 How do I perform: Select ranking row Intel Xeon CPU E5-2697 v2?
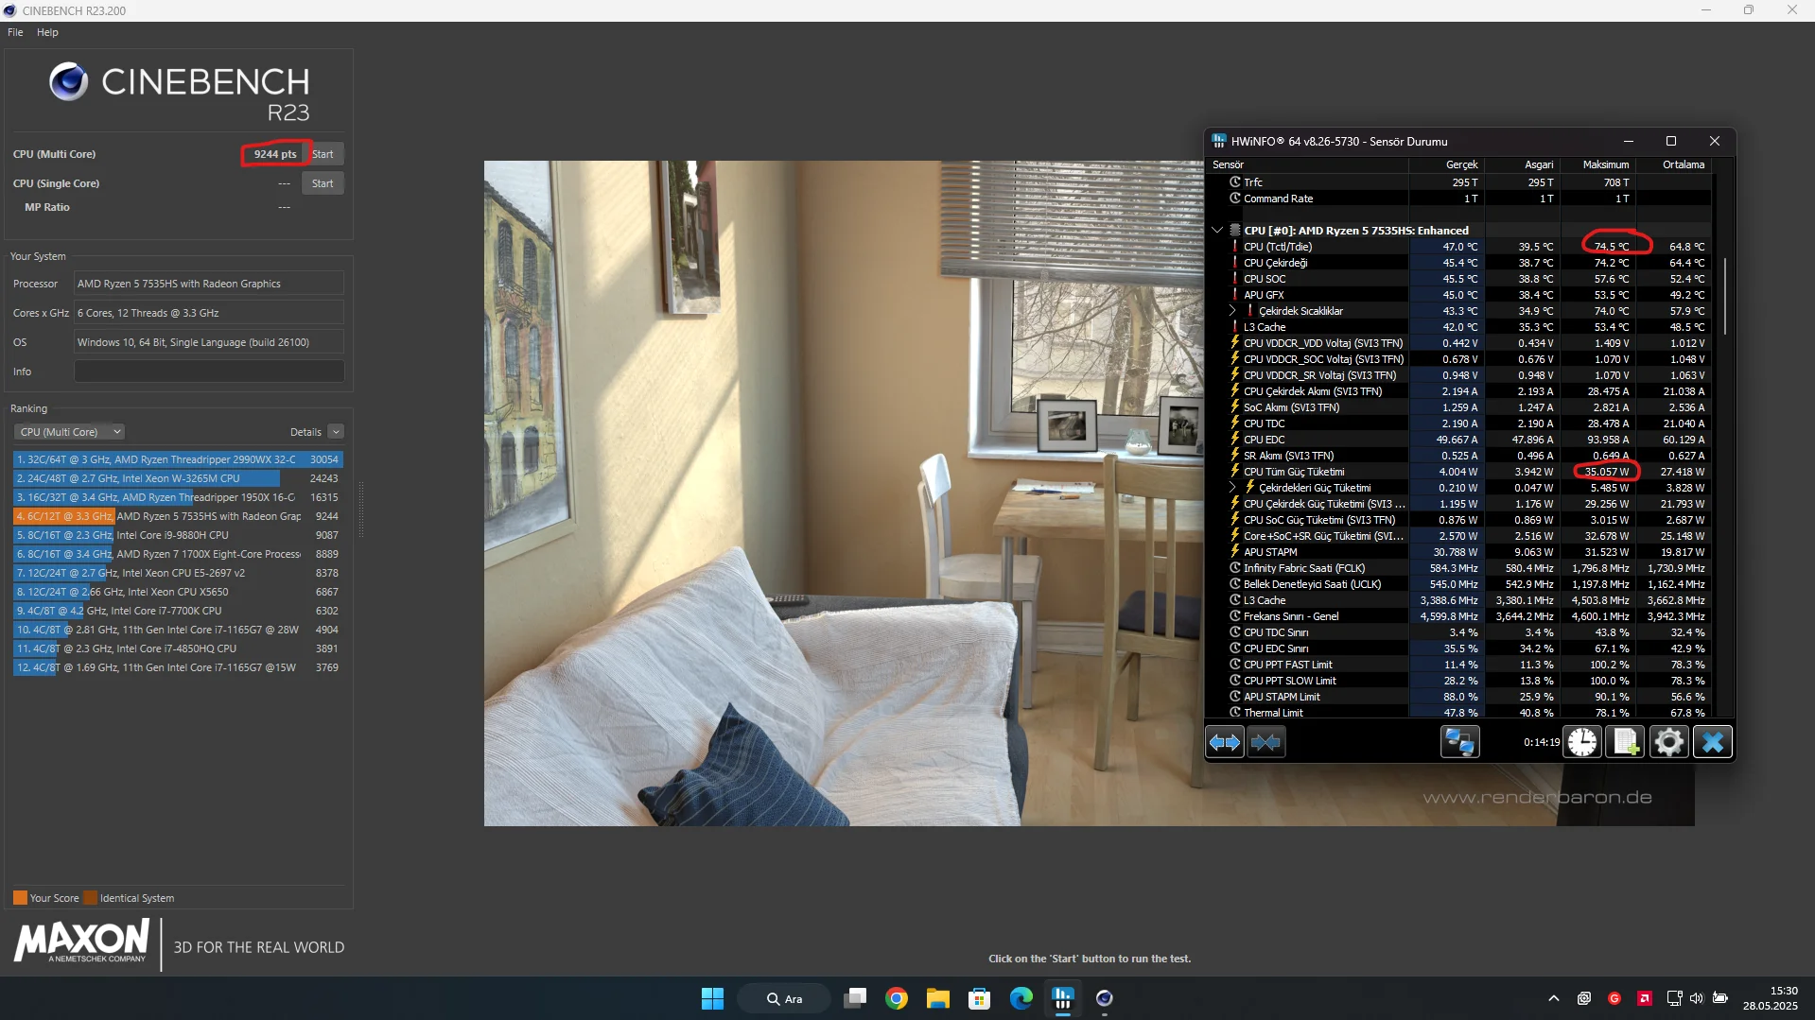(x=178, y=573)
